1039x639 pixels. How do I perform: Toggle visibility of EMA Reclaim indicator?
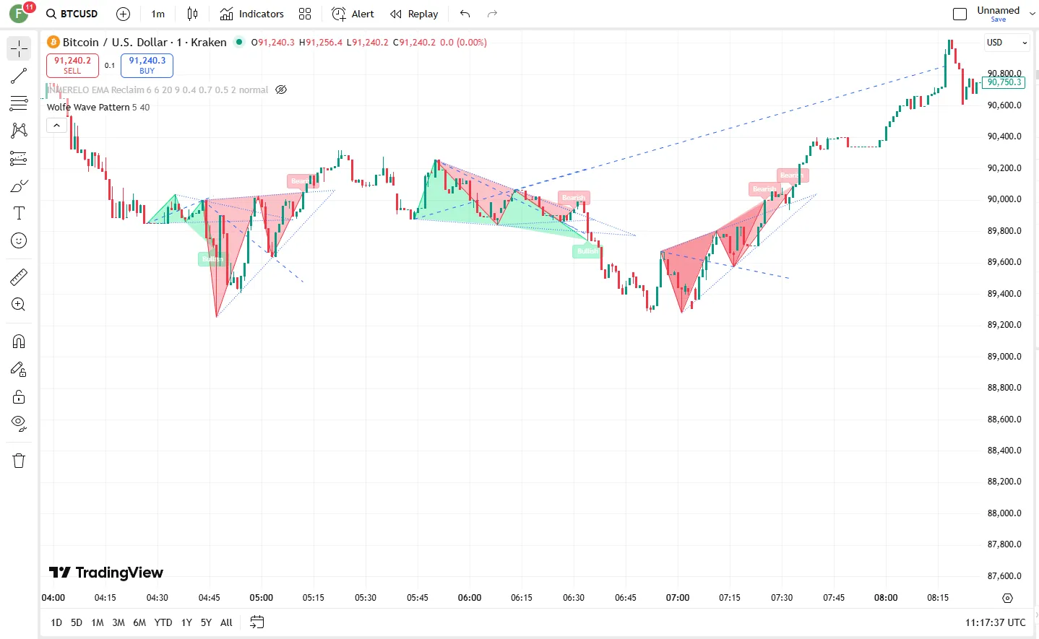click(x=281, y=90)
